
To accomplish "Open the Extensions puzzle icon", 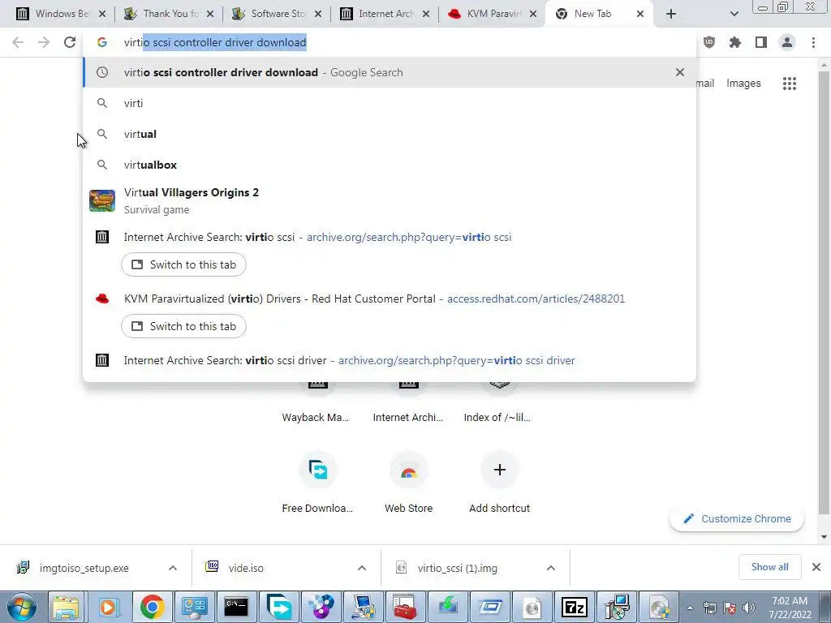I will click(735, 42).
